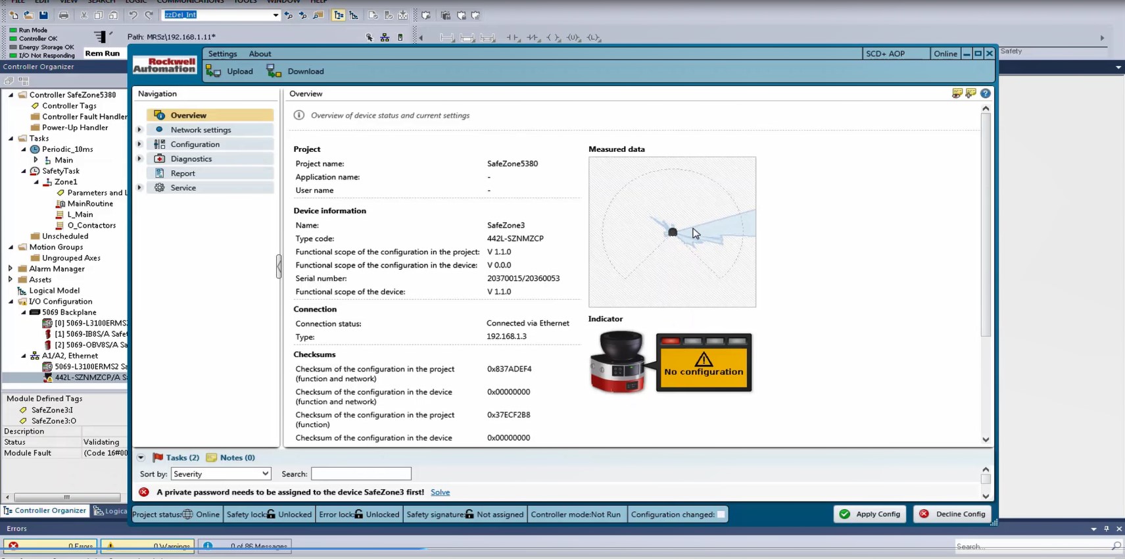Toggle the Configuration changed checkbox
The height and width of the screenshot is (559, 1125).
pos(721,514)
